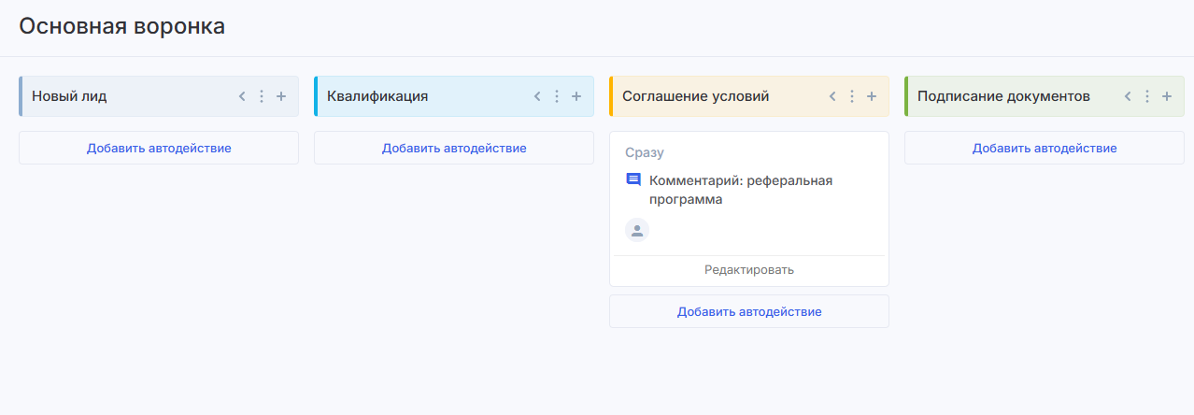Click the plus icon in Новый лид column
Image resolution: width=1194 pixels, height=415 pixels.
281,96
